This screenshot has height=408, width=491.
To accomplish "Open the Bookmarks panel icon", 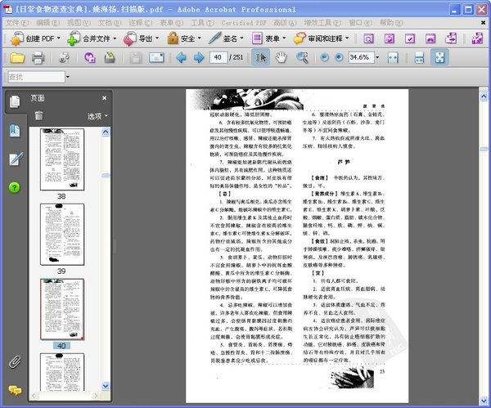I will click(x=14, y=131).
